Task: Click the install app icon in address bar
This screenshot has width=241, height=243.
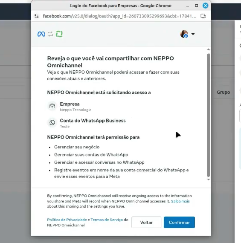Action: tap(203, 16)
